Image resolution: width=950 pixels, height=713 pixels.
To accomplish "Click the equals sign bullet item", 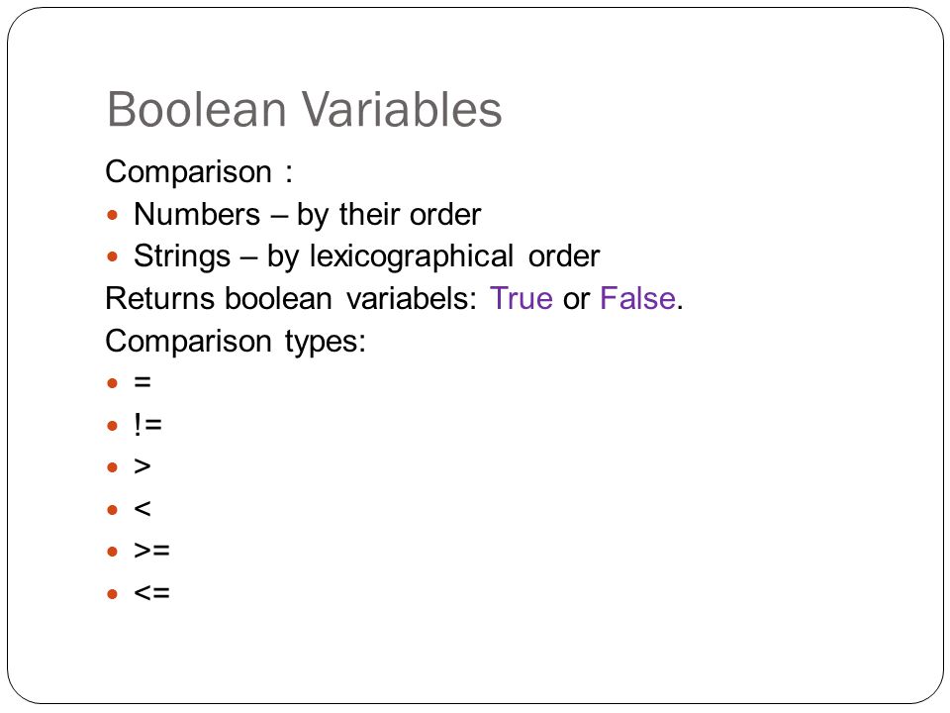I will point(142,382).
